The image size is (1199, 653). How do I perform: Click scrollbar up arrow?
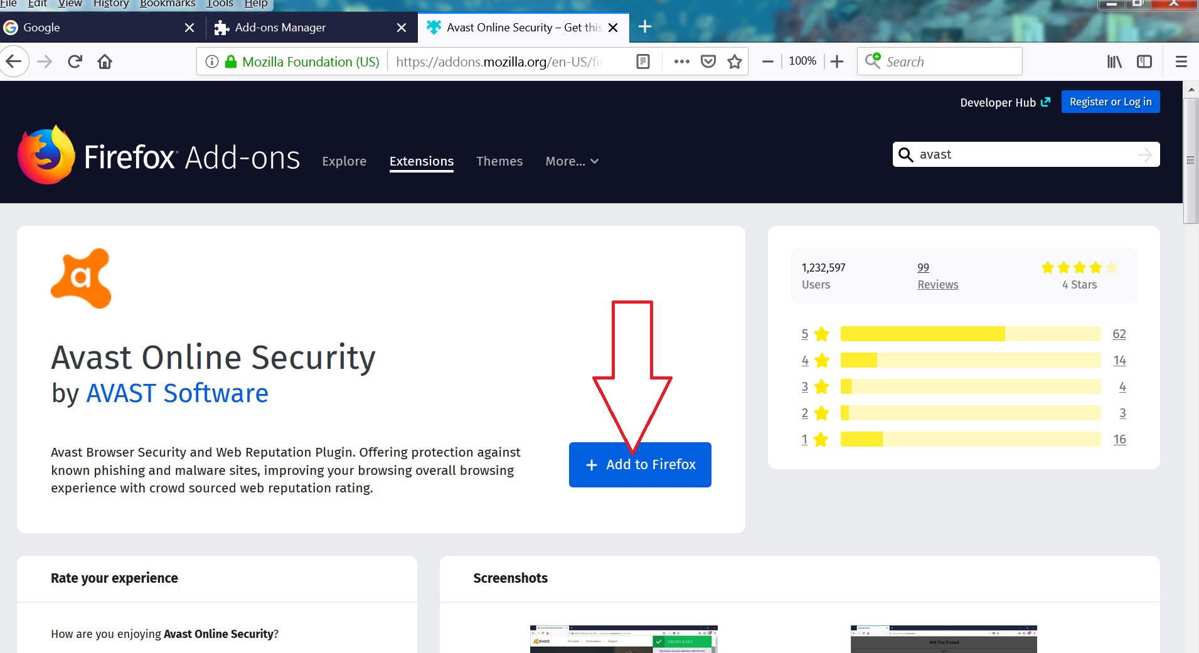coord(1191,90)
